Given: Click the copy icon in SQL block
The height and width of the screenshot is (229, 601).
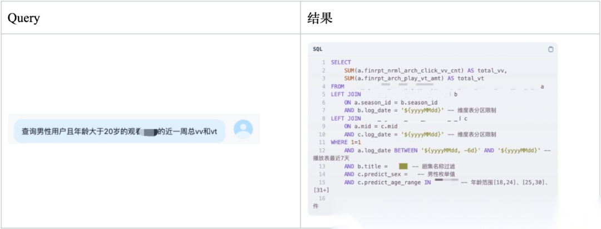Looking at the screenshot, I should point(551,49).
